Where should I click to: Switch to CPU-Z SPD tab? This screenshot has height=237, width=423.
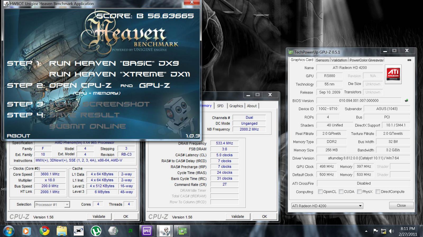click(220, 106)
